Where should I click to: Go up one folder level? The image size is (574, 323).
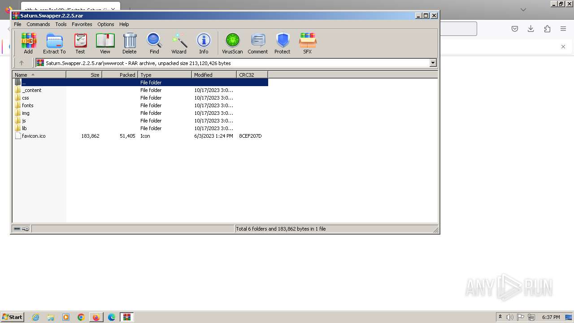[21, 63]
